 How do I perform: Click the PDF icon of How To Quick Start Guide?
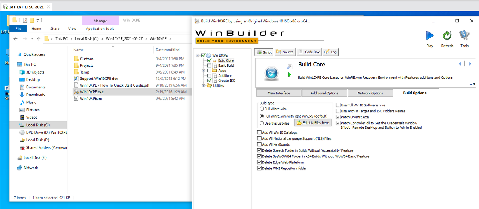(76, 85)
